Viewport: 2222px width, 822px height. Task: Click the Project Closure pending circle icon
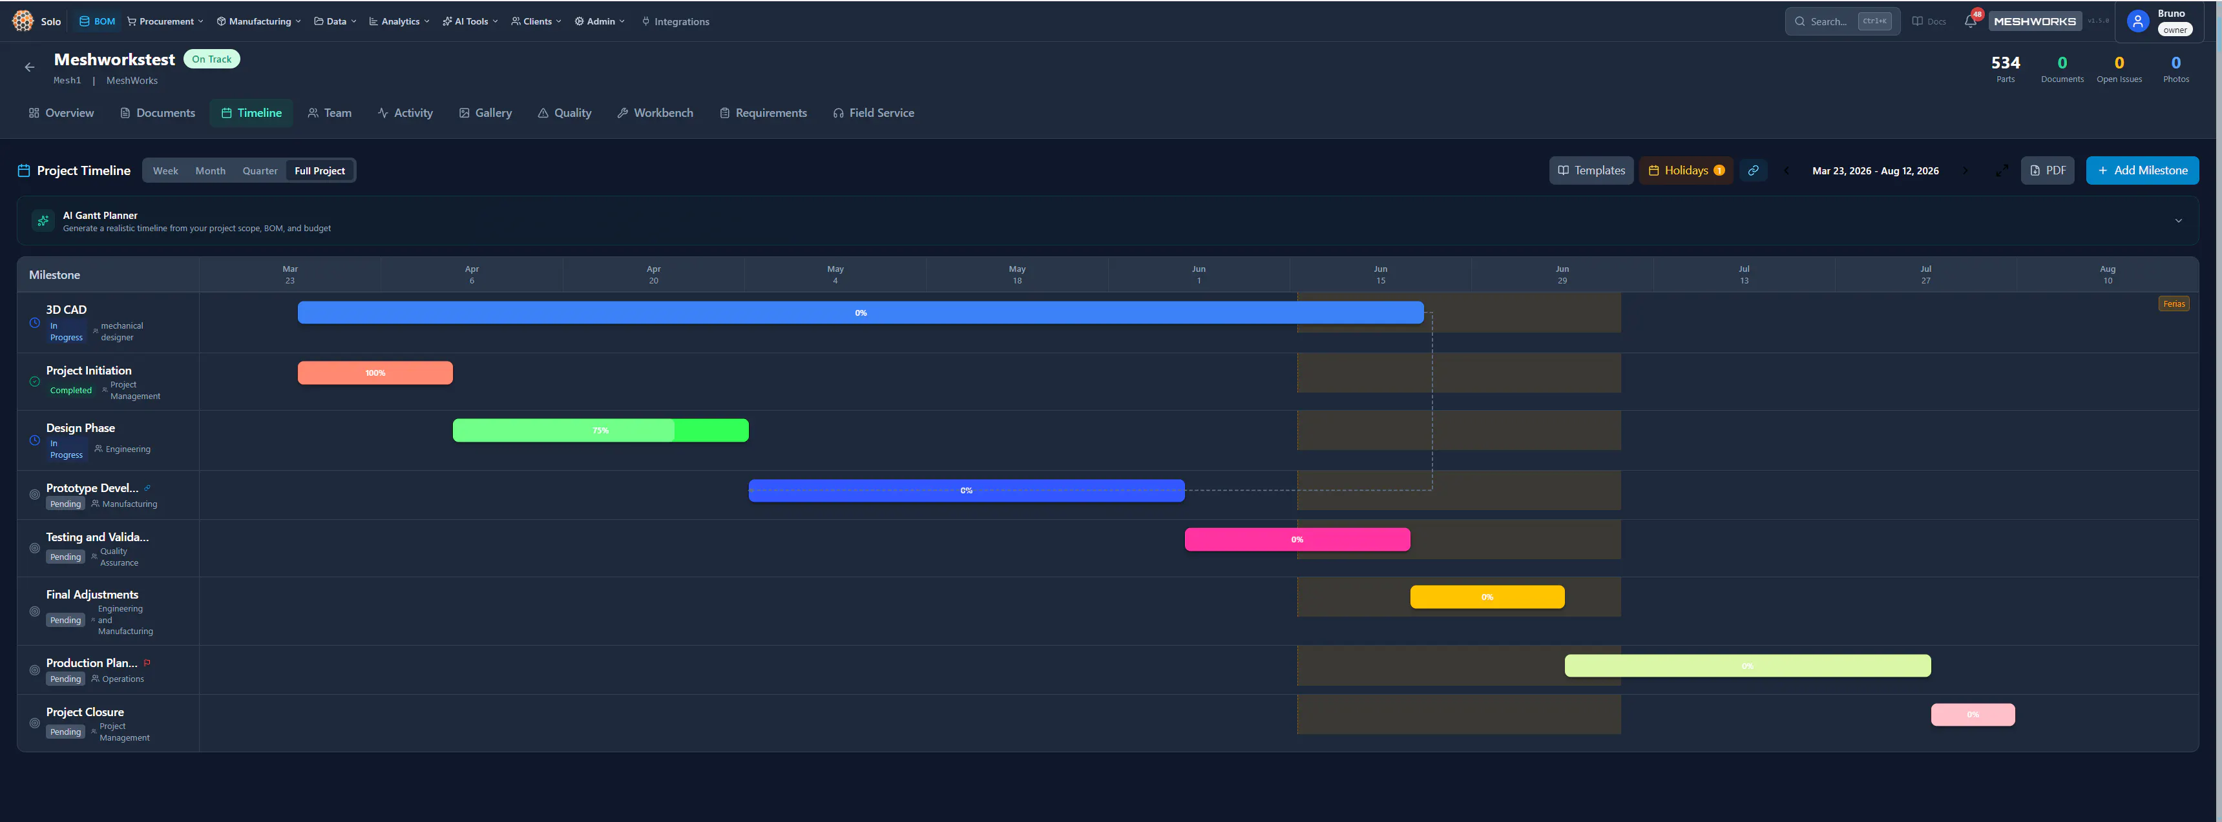[x=34, y=724]
